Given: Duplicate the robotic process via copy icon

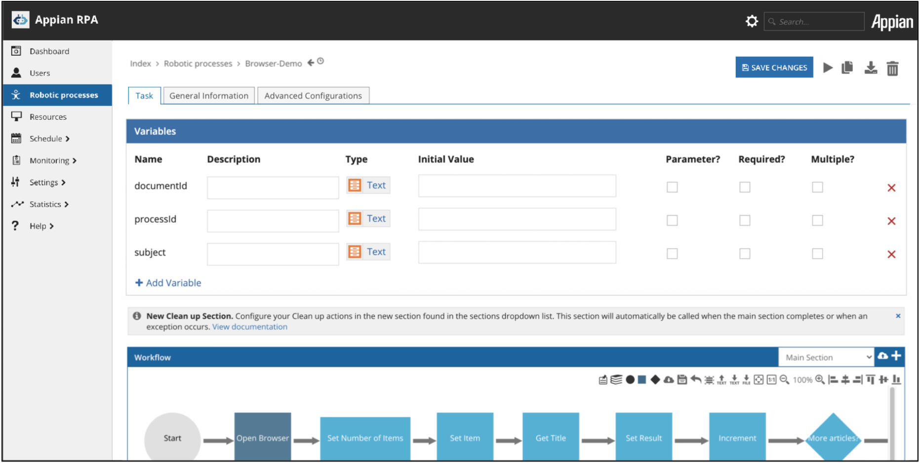Looking at the screenshot, I should click(x=847, y=68).
